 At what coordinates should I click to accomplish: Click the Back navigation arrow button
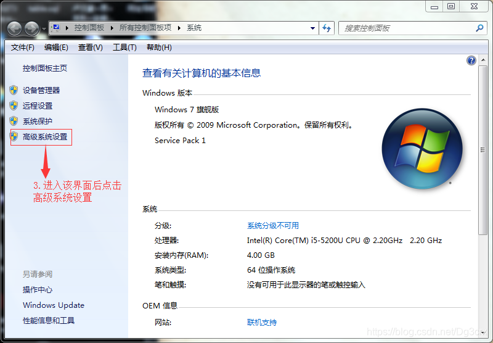[14, 28]
